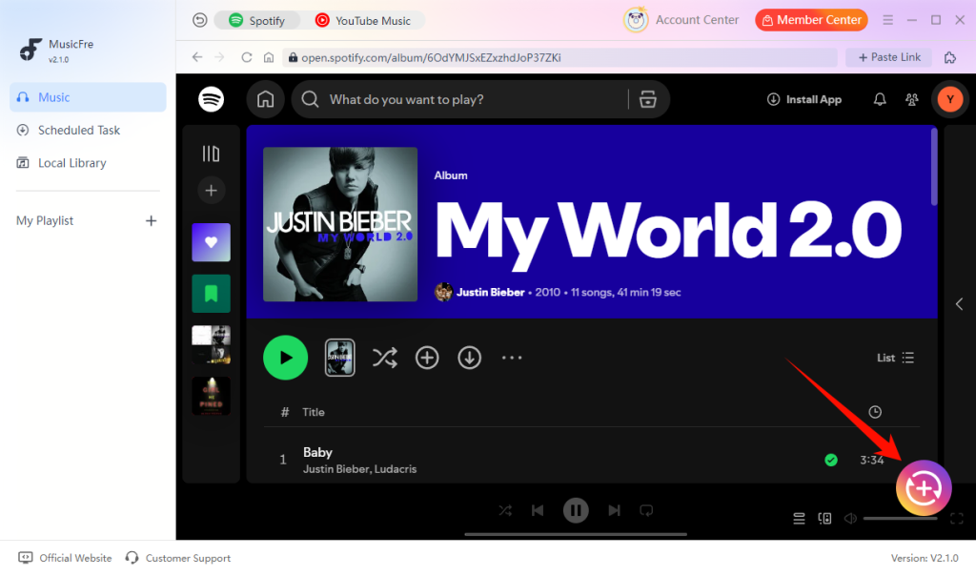Play the album with the green play button
The height and width of the screenshot is (576, 976).
[x=285, y=358]
